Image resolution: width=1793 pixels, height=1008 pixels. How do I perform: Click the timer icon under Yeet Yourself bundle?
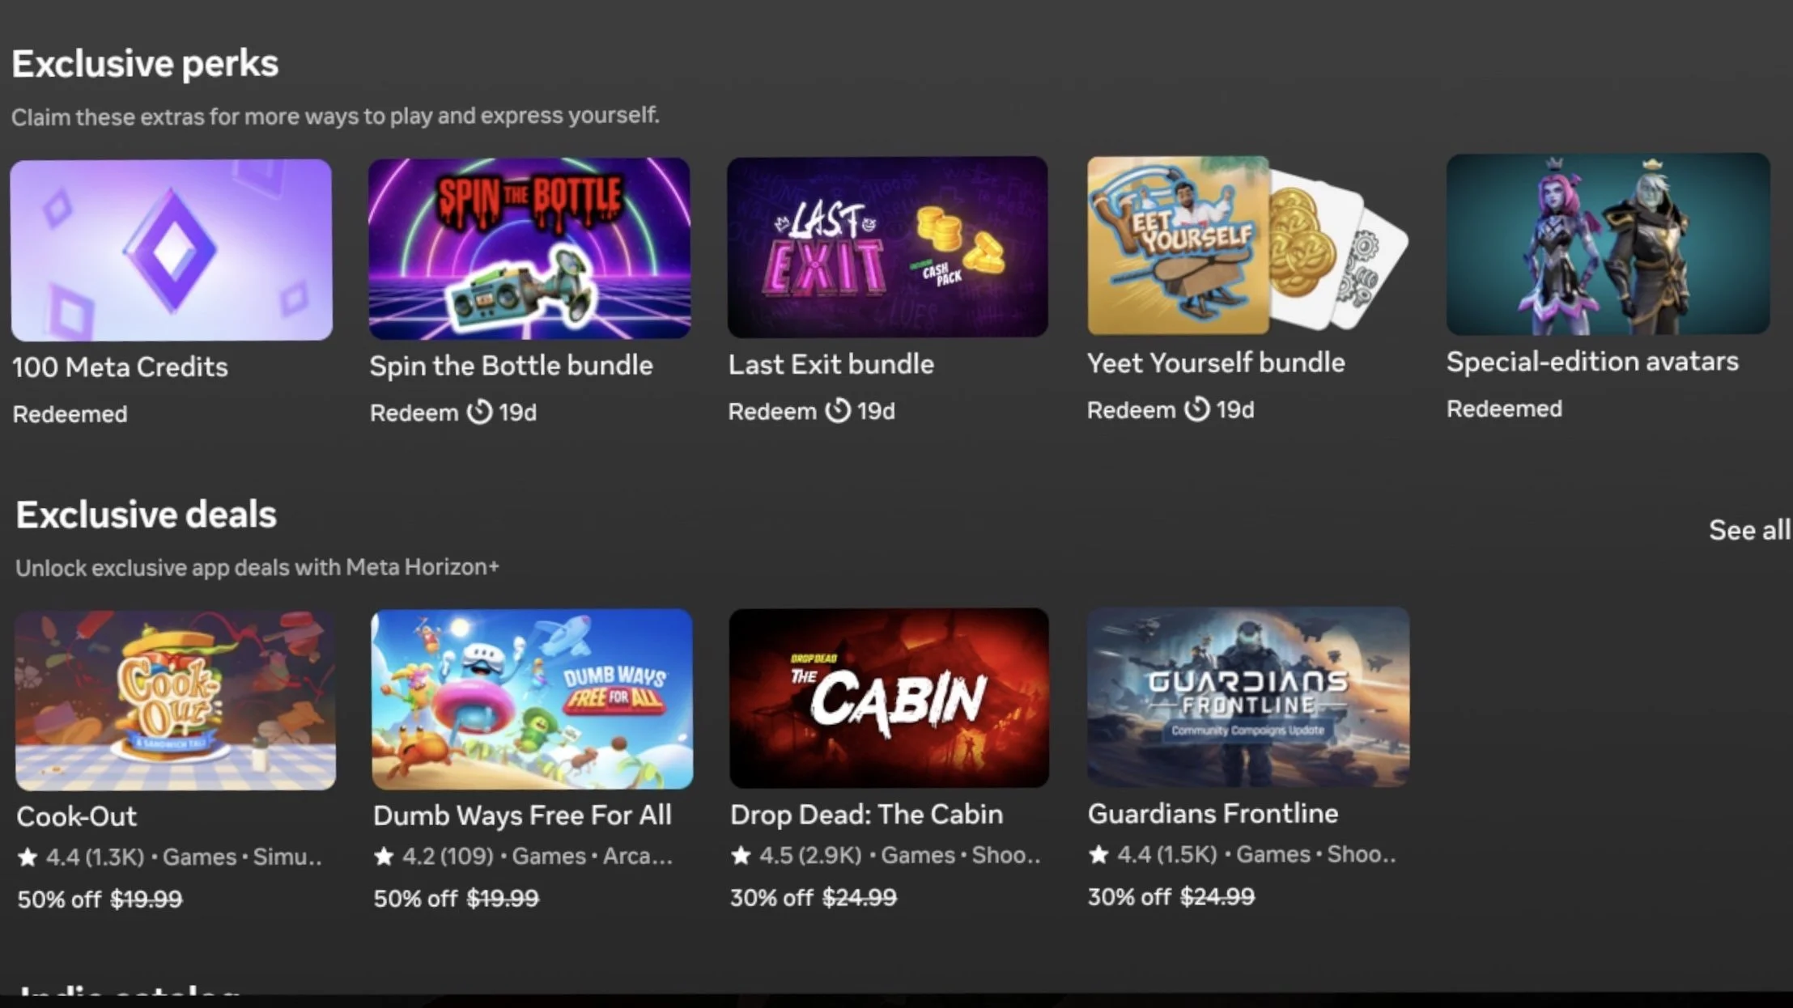[1196, 409]
